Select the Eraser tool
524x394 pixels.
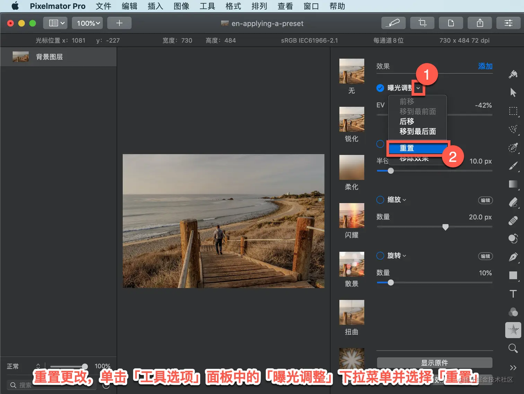pyautogui.click(x=513, y=202)
